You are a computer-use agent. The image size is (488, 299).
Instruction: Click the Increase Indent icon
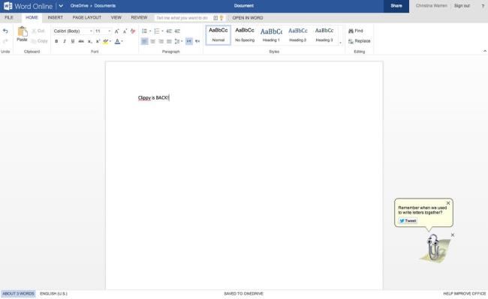tap(177, 31)
